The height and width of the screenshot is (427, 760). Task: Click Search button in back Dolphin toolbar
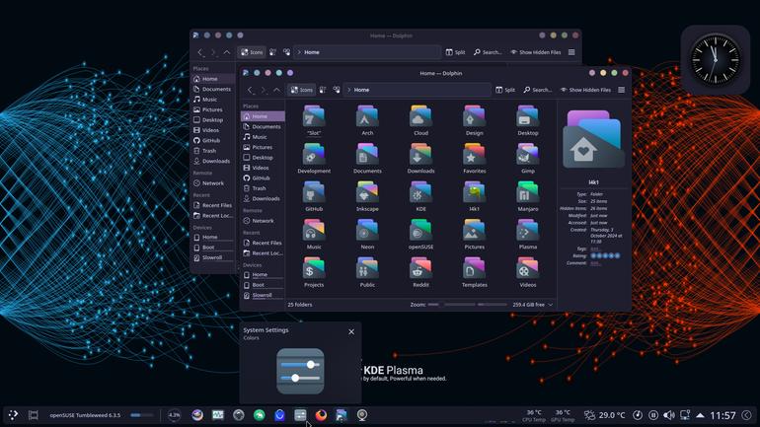pyautogui.click(x=489, y=52)
